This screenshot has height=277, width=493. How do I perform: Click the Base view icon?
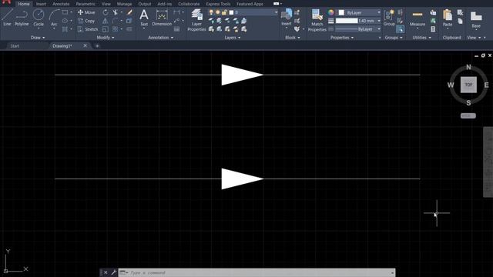point(476,19)
